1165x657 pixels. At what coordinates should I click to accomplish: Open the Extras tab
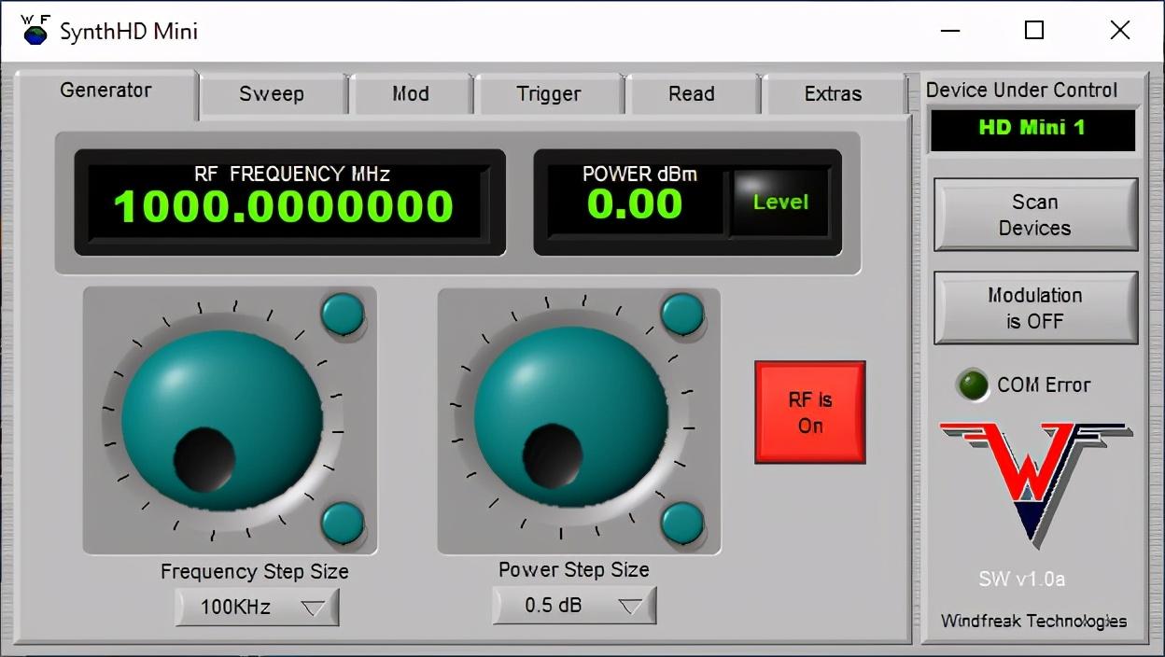834,94
